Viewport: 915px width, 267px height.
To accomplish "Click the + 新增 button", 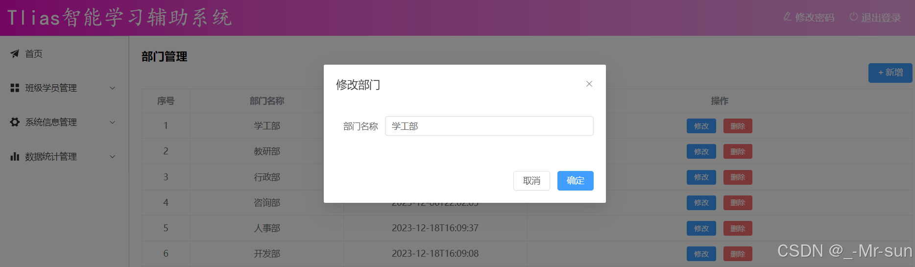I will [x=890, y=73].
